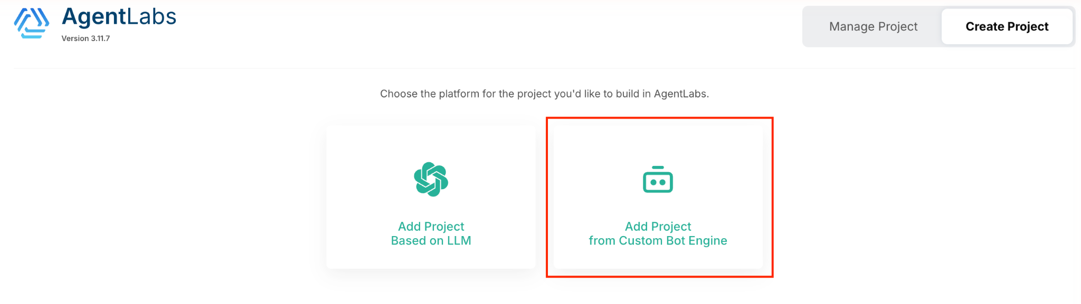Click the "Choose the platform" instruction text
Screen dimensions: 1081x304
544,94
